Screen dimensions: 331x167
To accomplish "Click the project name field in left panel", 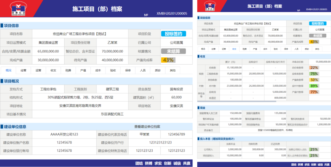I will coord(80,34).
